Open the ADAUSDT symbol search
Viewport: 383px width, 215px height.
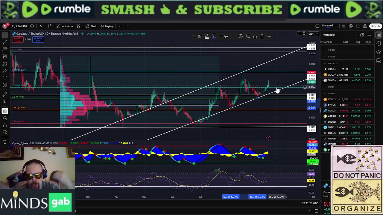pyautogui.click(x=19, y=26)
